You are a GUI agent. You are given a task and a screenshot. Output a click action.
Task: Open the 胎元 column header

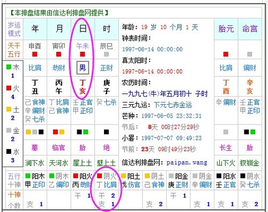[226, 29]
